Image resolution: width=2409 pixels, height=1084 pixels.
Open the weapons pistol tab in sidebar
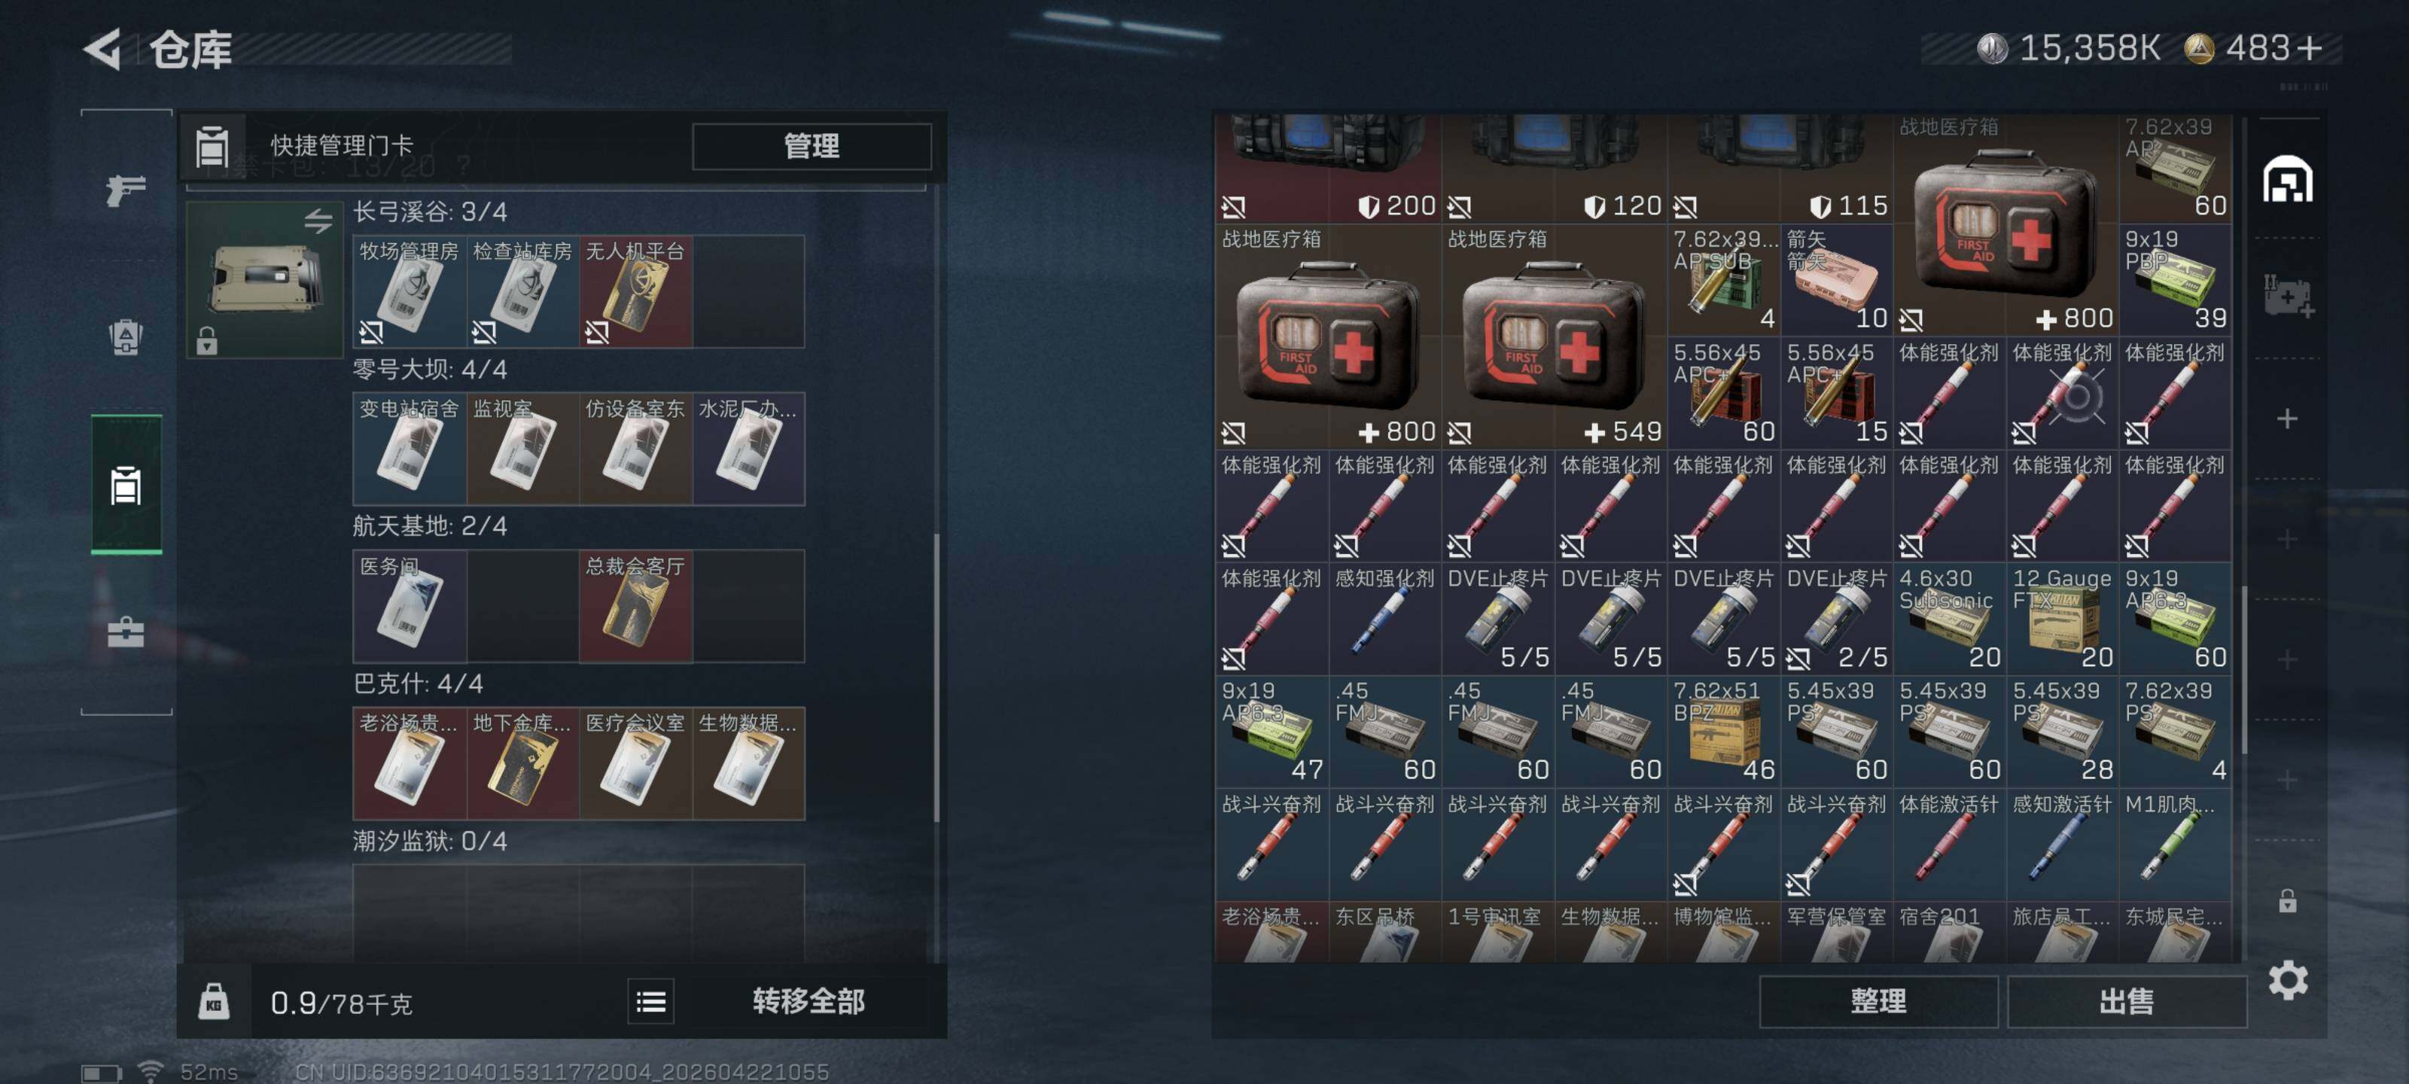(x=125, y=190)
